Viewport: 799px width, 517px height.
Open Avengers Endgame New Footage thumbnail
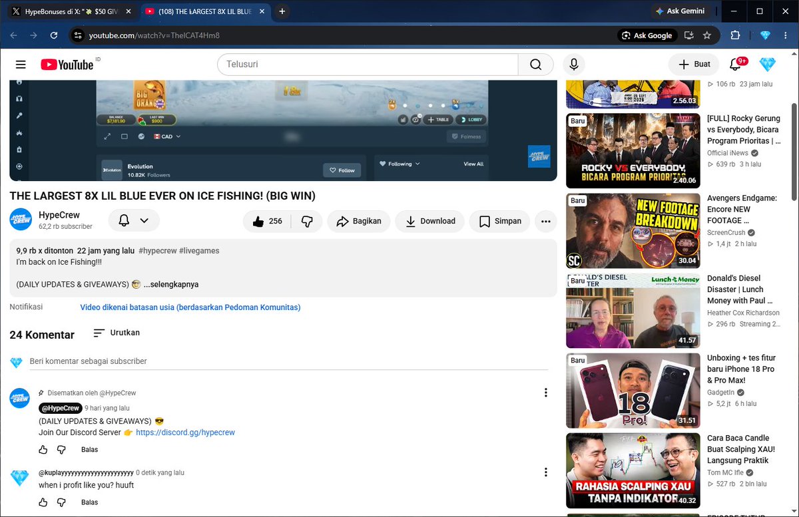(x=633, y=231)
